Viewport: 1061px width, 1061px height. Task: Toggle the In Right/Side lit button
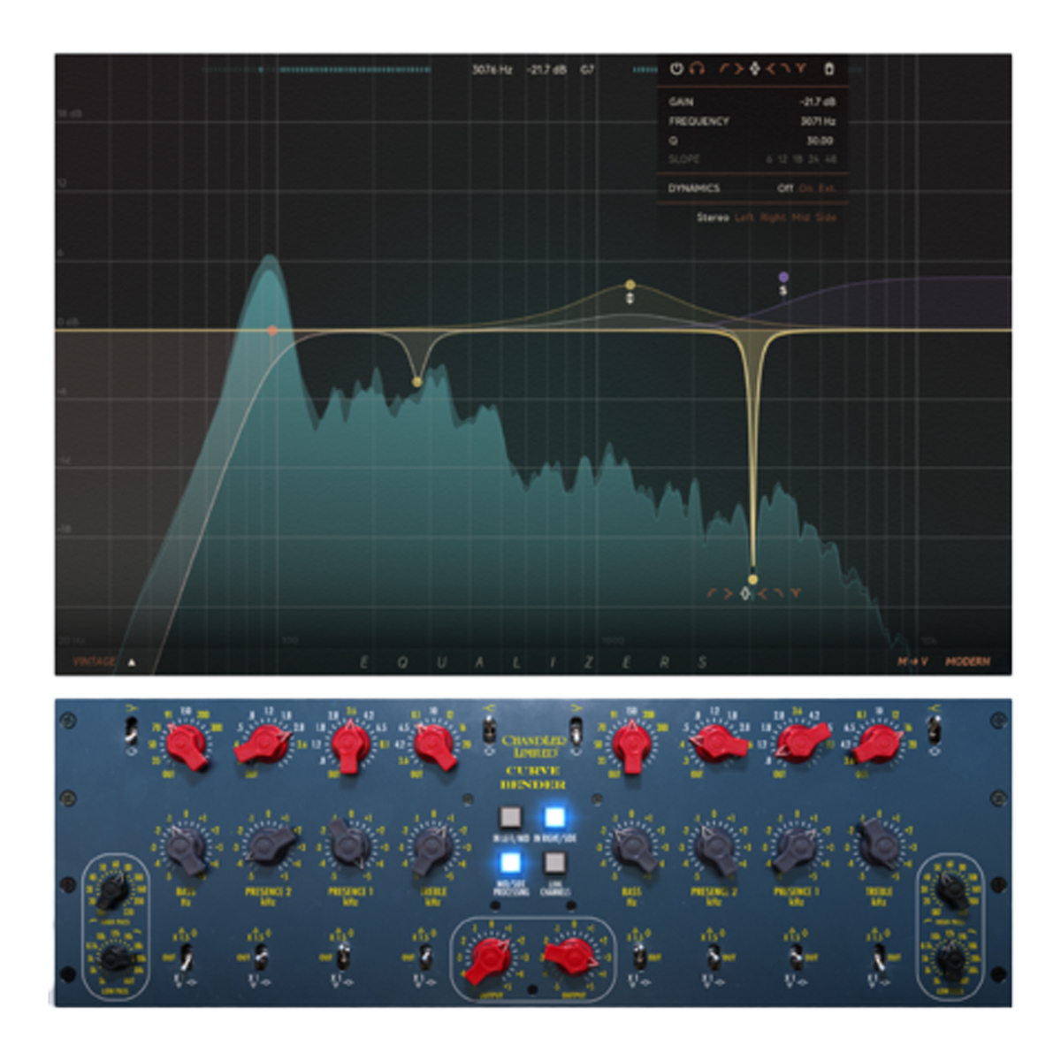tap(555, 817)
